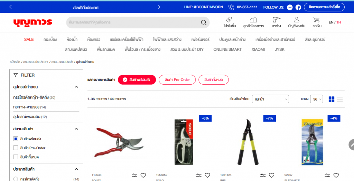This screenshot has height=181, width=354.
Task: Uncheck the สินค้าพร้อมส่ง checkbox
Action: click(x=16, y=139)
